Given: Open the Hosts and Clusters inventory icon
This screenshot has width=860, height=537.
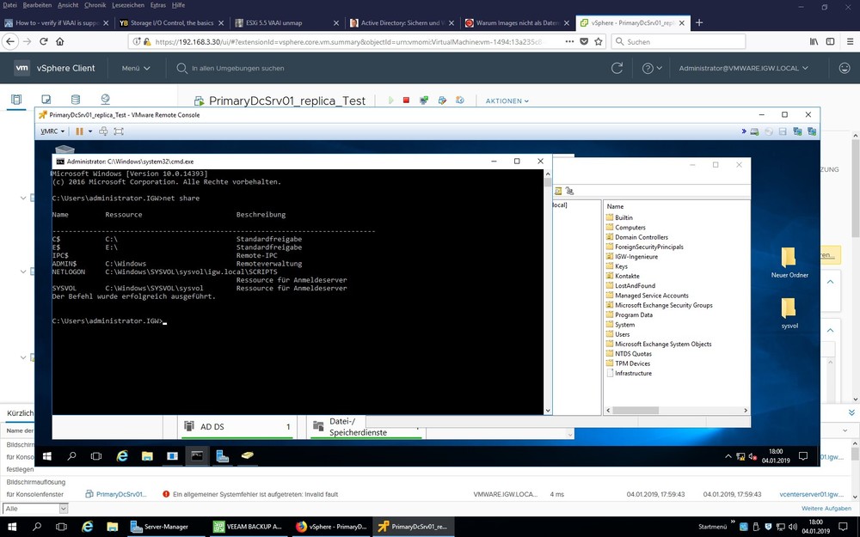Looking at the screenshot, I should [16, 101].
